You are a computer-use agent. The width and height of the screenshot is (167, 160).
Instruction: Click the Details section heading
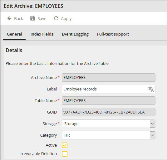(x=14, y=50)
